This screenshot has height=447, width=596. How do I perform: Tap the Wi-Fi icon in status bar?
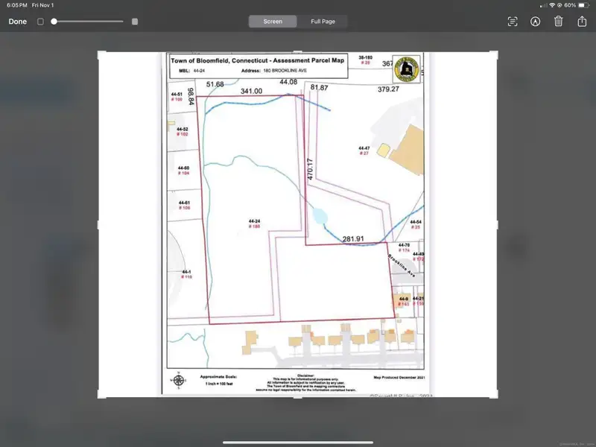(x=551, y=5)
